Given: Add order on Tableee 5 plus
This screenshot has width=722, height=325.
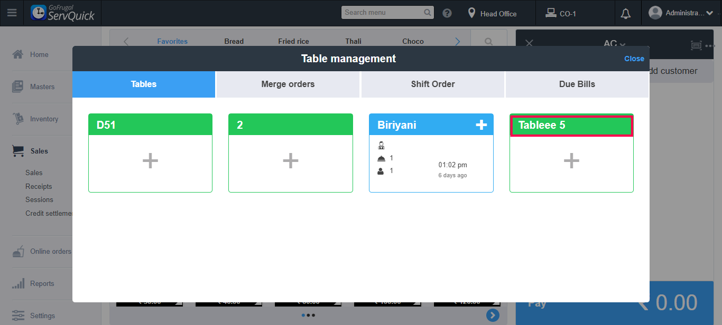Looking at the screenshot, I should tap(571, 161).
